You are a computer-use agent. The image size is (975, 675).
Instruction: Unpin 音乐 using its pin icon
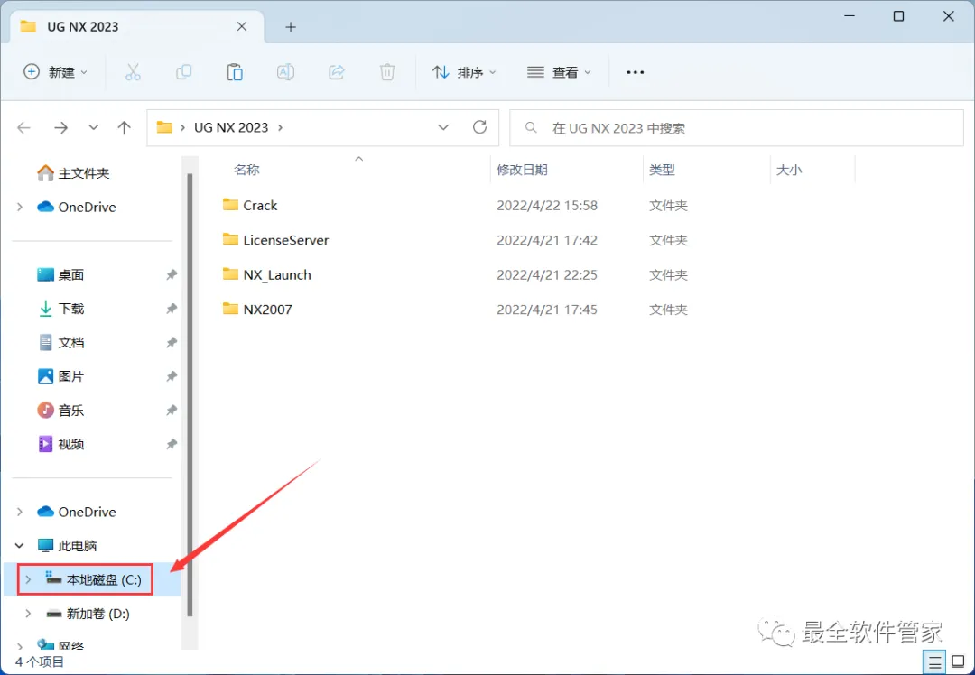click(x=172, y=411)
